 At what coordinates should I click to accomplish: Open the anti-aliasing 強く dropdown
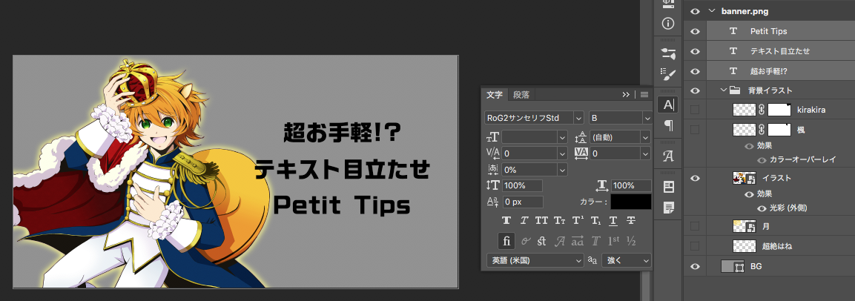[627, 261]
